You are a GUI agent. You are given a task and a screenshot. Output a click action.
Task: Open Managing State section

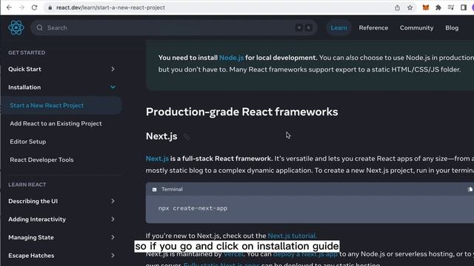[x=31, y=237]
